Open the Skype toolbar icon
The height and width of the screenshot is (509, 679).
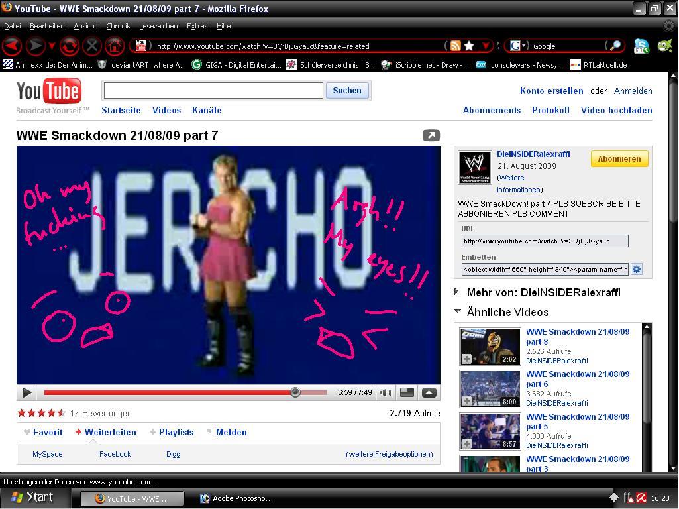pyautogui.click(x=641, y=46)
